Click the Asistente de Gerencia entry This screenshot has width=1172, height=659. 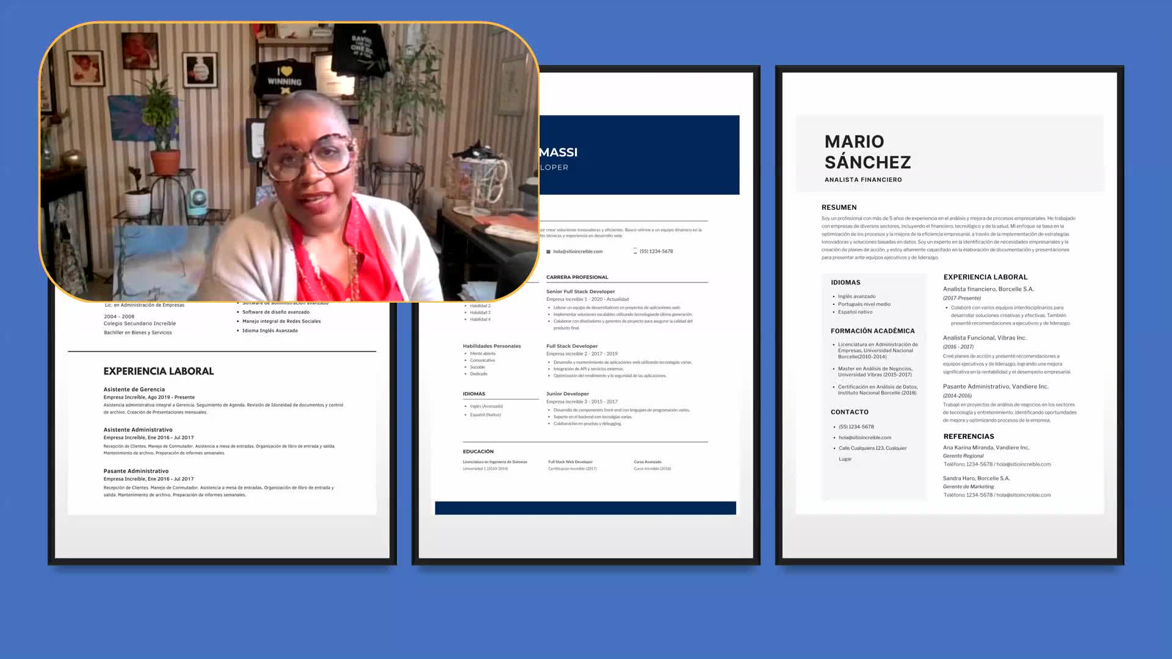point(134,389)
